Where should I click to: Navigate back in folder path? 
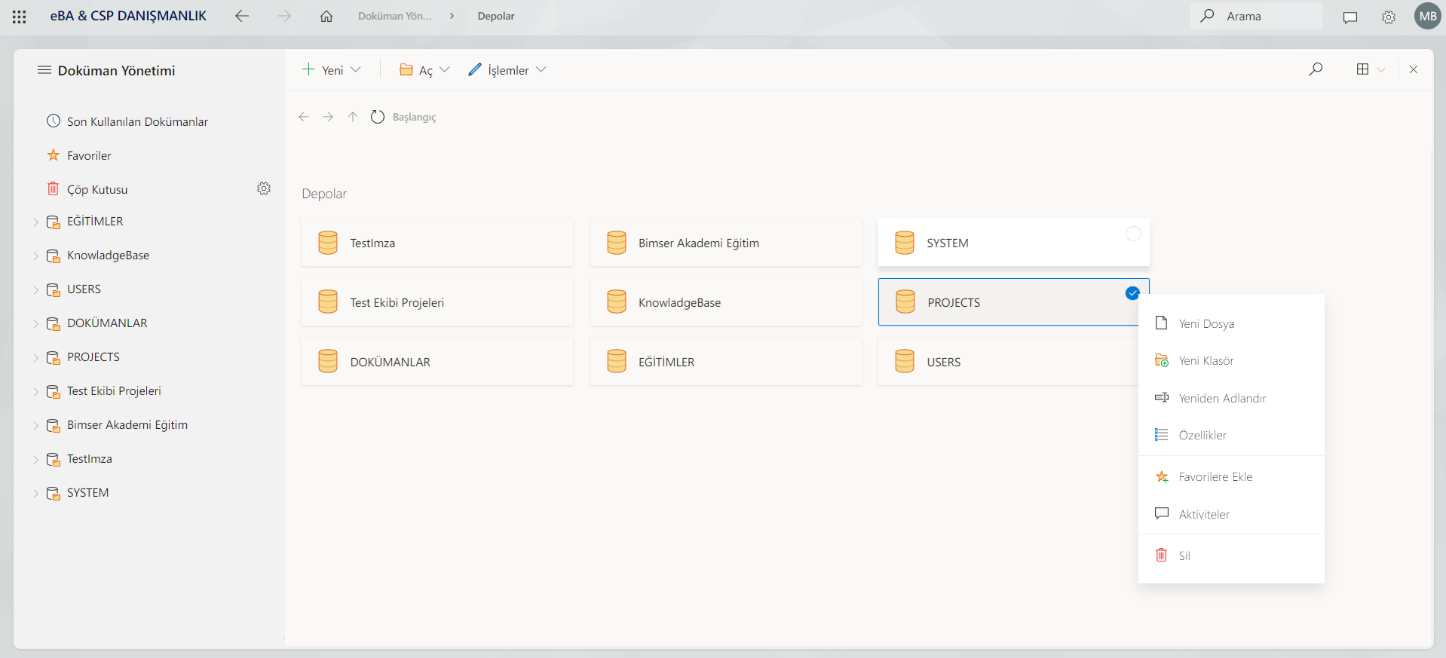click(x=304, y=117)
